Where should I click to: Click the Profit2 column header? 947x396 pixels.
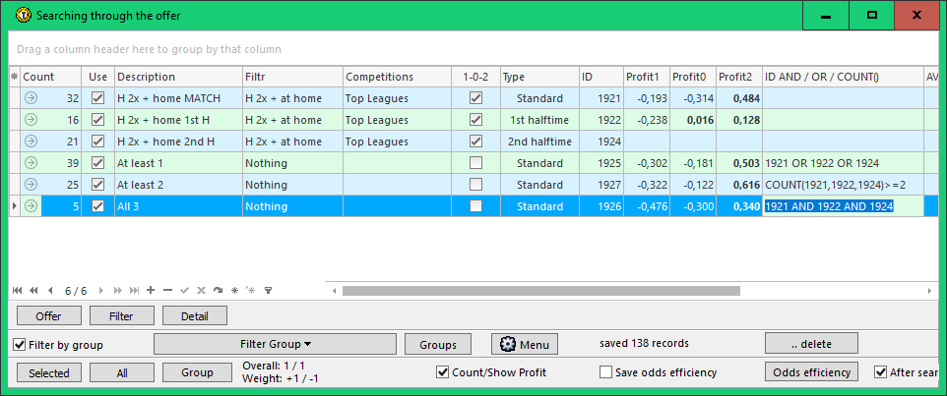[x=736, y=77]
